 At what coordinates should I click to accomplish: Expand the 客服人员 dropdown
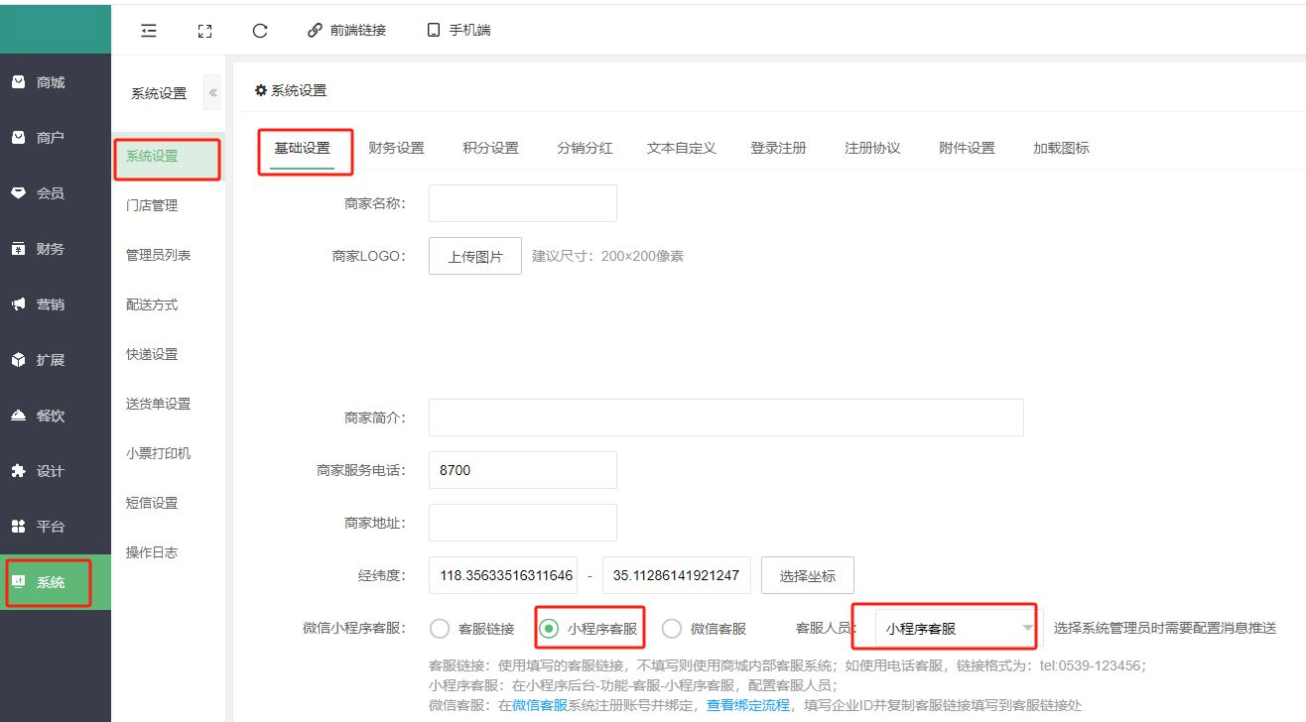pyautogui.click(x=958, y=628)
